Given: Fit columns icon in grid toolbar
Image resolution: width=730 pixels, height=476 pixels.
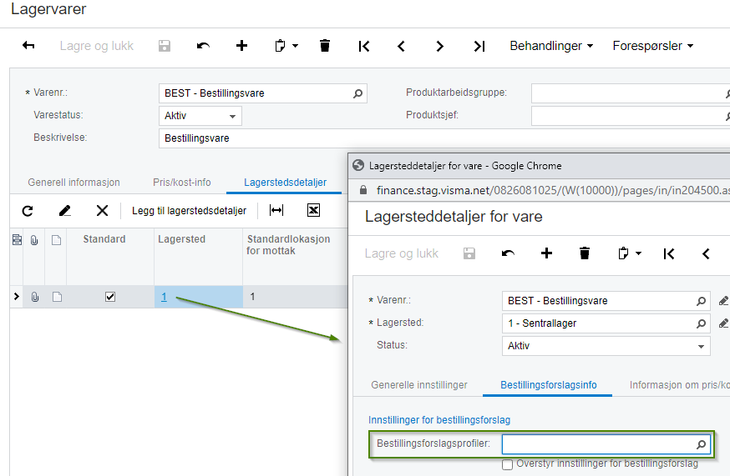Looking at the screenshot, I should pyautogui.click(x=276, y=211).
